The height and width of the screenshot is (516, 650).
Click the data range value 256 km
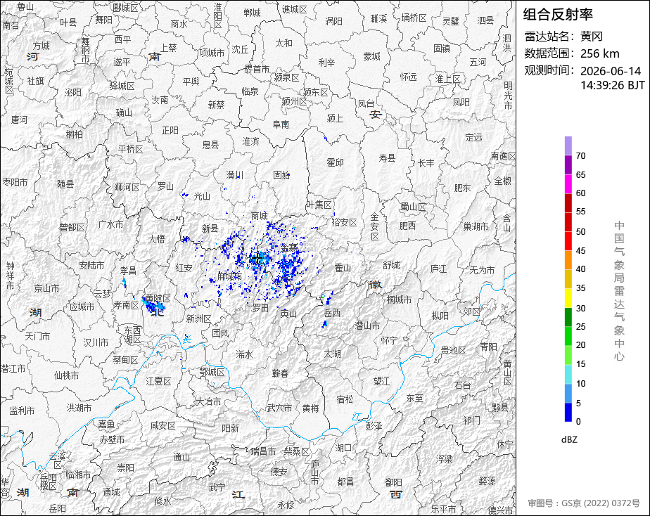click(599, 53)
